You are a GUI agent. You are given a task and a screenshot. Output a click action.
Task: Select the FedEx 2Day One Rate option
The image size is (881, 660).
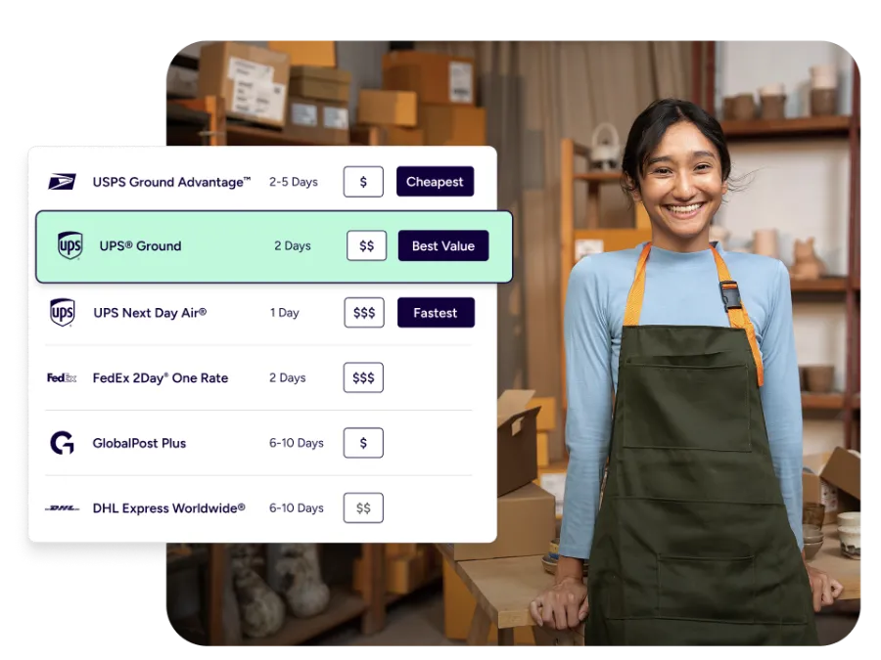[x=162, y=377]
